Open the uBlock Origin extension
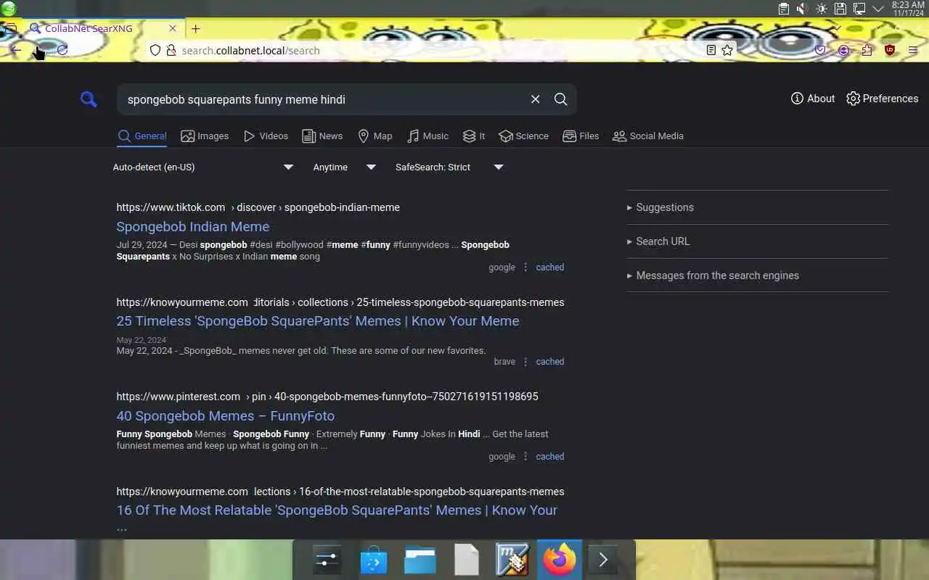 pos(890,50)
